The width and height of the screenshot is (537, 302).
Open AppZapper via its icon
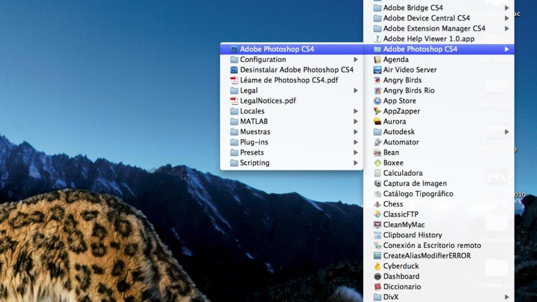pyautogui.click(x=377, y=111)
